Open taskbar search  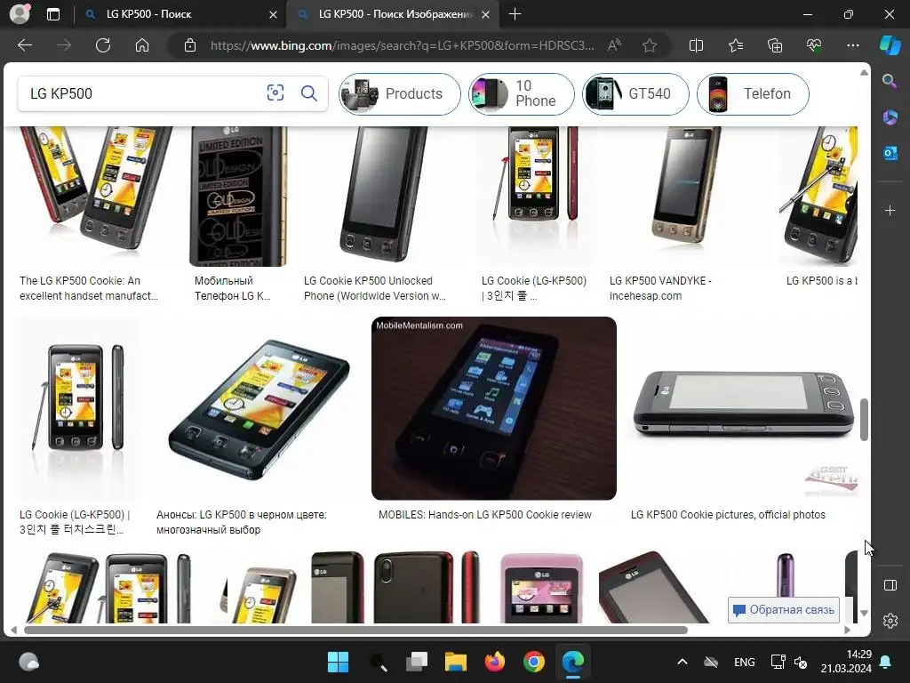(379, 662)
